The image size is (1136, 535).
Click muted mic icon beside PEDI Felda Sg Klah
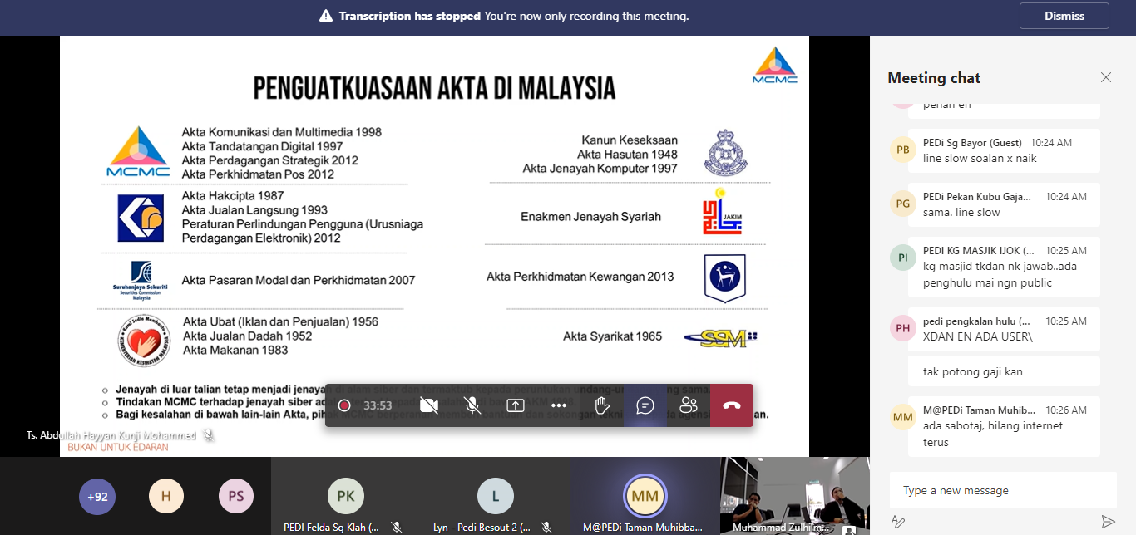398,527
